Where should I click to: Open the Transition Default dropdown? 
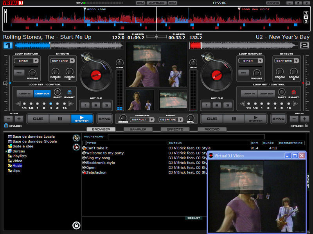(x=142, y=120)
